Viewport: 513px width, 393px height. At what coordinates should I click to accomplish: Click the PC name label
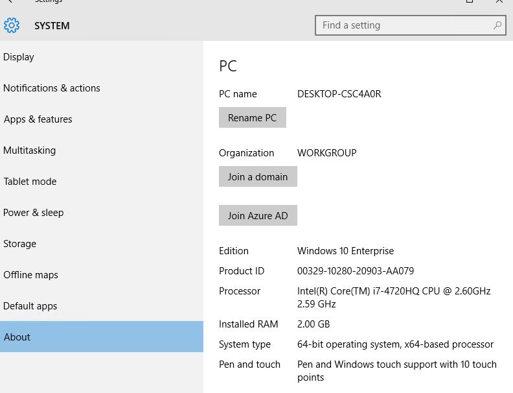pyautogui.click(x=238, y=94)
